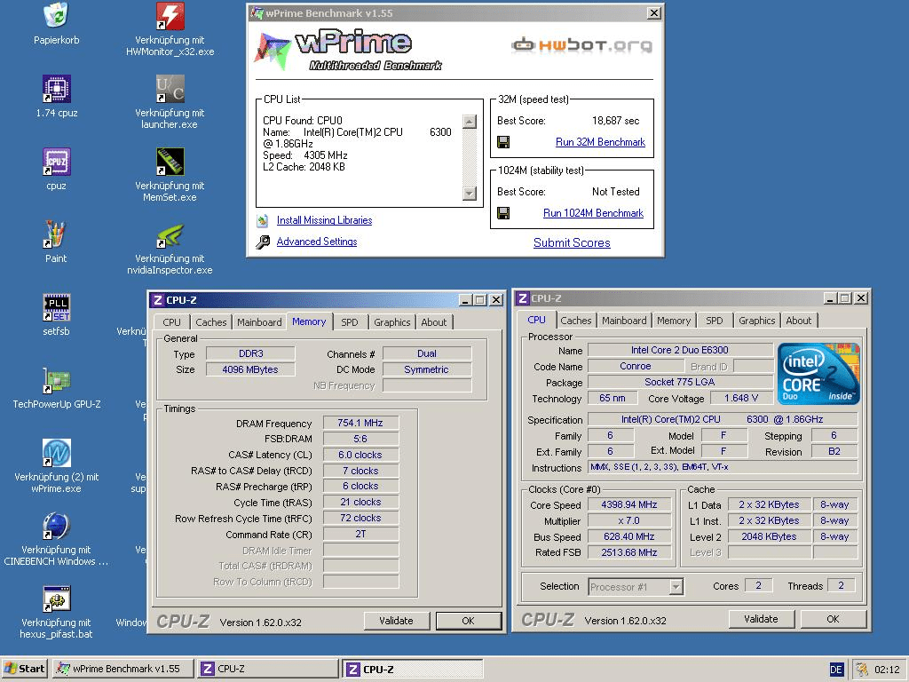Click the Install Missing Libraries icon

263,220
